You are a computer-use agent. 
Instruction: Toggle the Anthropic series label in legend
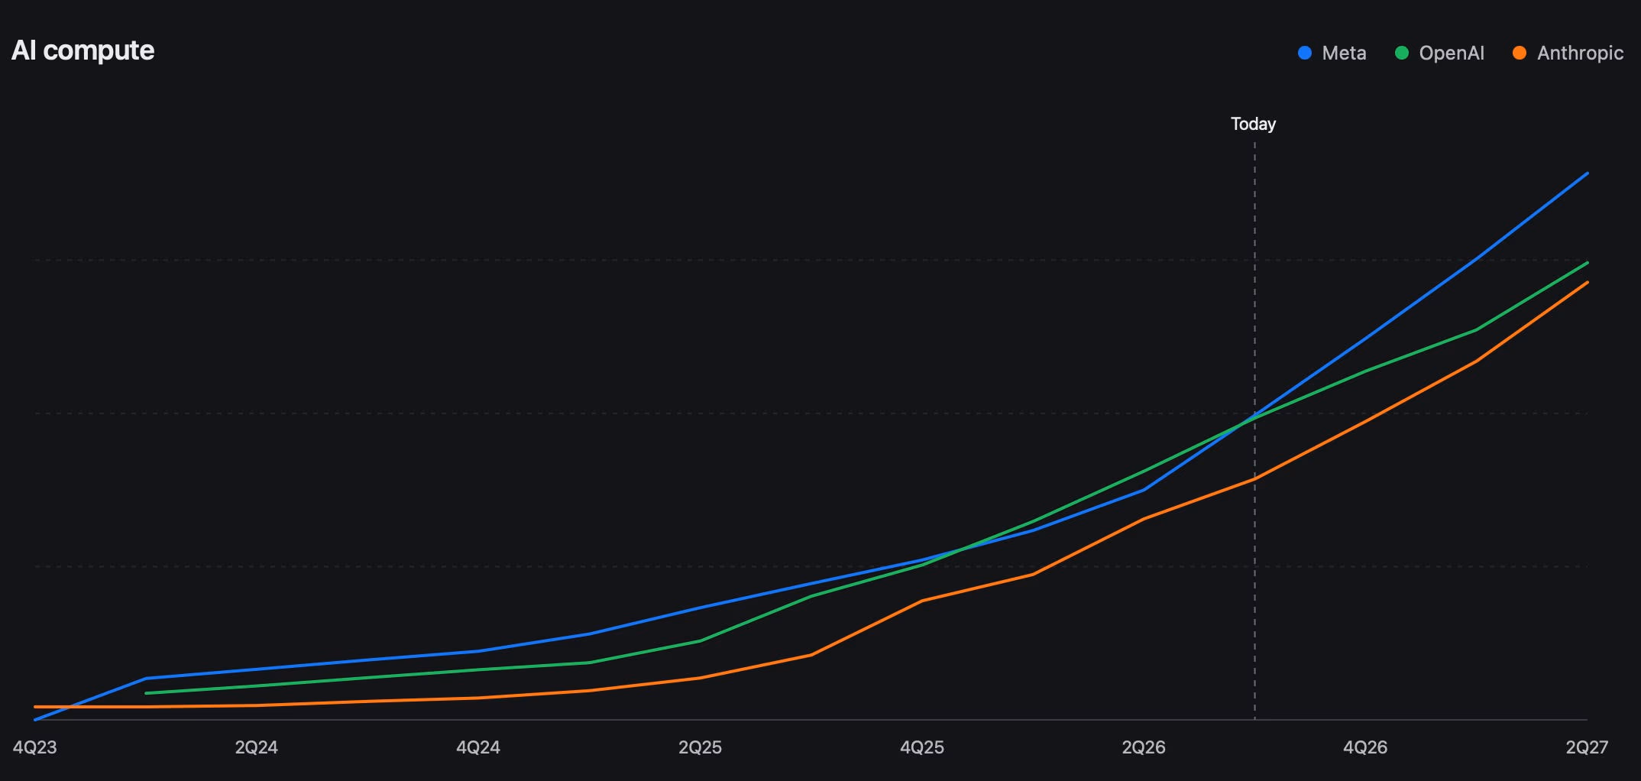(x=1580, y=53)
